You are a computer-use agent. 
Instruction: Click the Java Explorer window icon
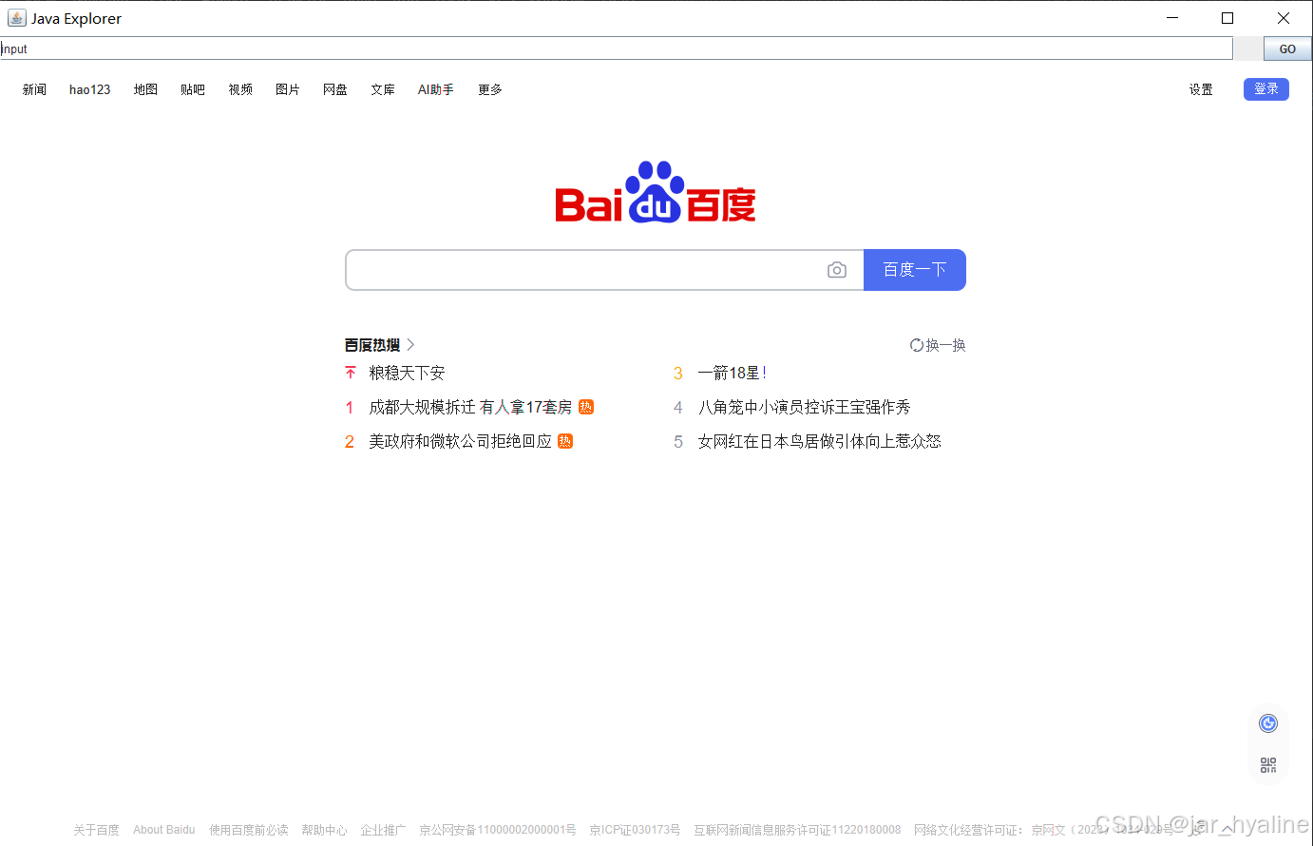[16, 18]
